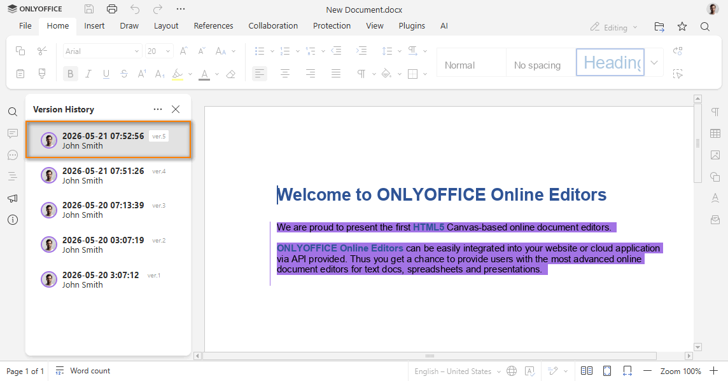Open Word count in status bar
The height and width of the screenshot is (381, 728).
83,371
